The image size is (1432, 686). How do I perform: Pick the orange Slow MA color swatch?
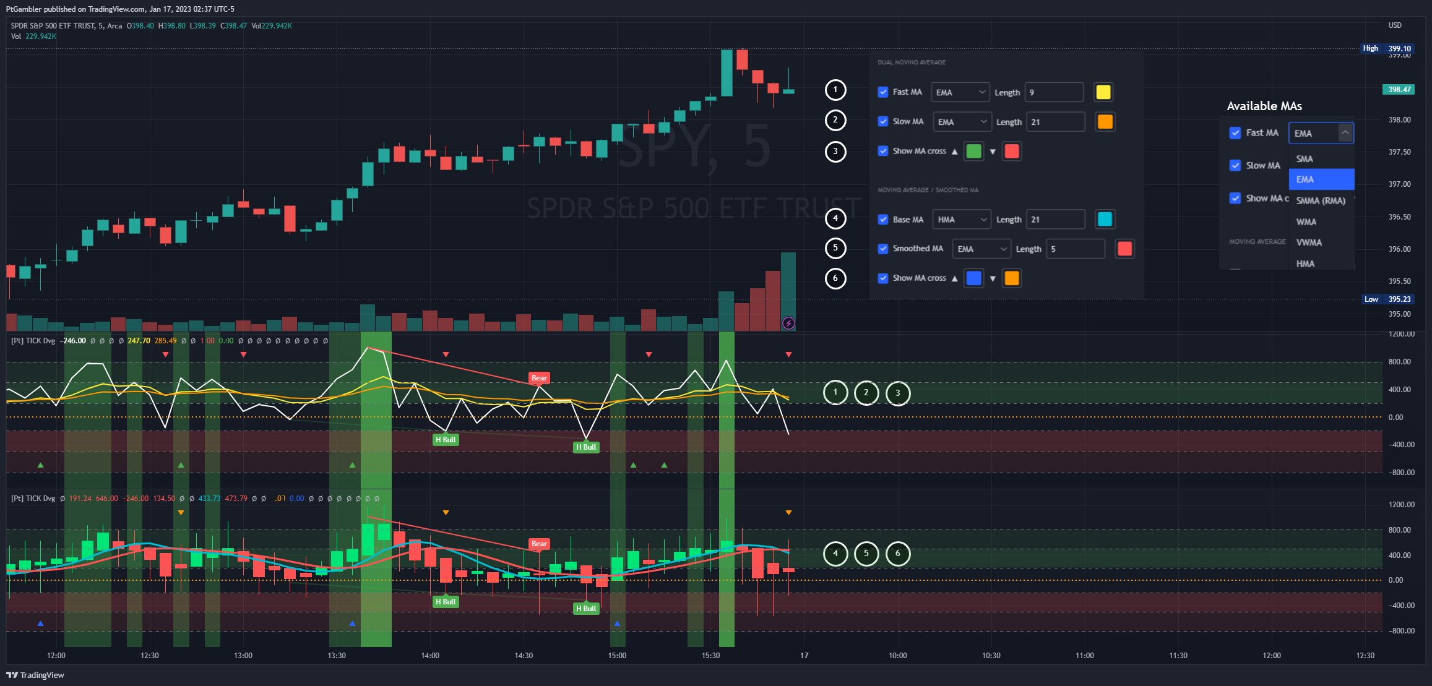click(1105, 122)
